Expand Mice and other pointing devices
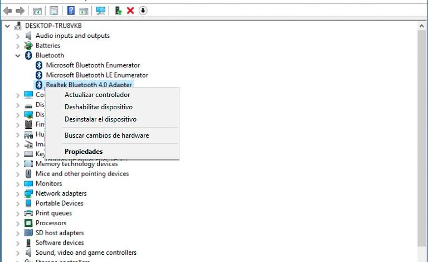 pos(18,174)
